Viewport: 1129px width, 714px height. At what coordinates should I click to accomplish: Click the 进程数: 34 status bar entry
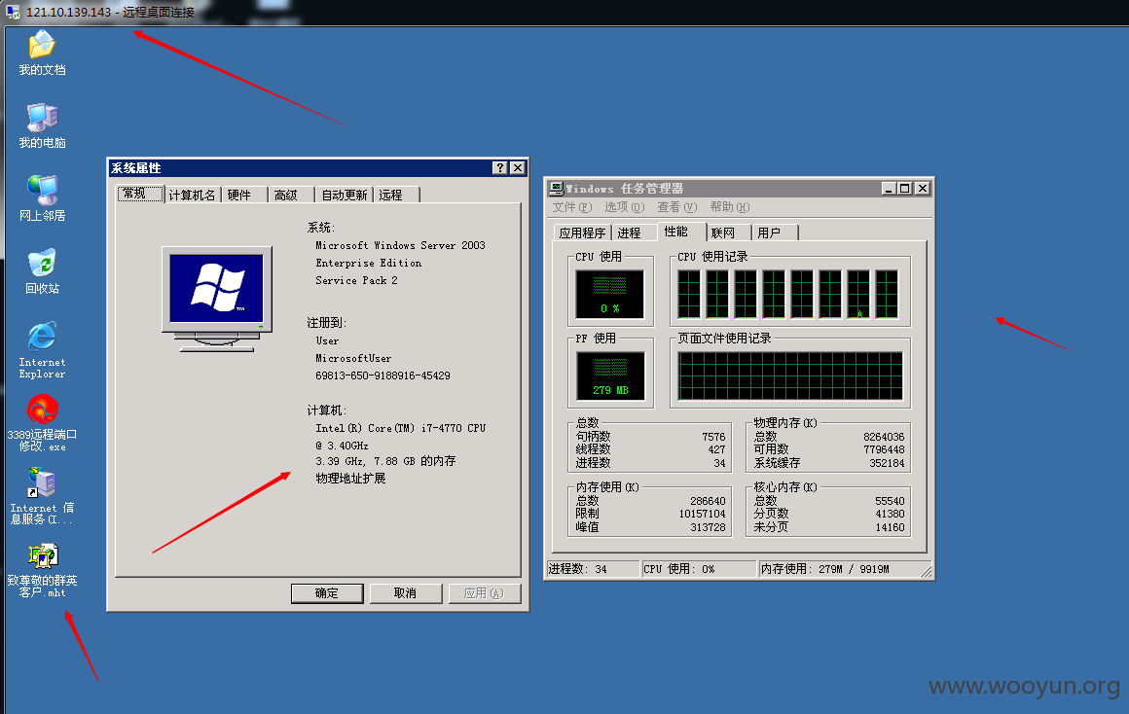[594, 569]
